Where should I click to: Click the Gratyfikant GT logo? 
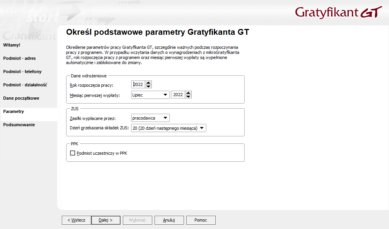(339, 12)
